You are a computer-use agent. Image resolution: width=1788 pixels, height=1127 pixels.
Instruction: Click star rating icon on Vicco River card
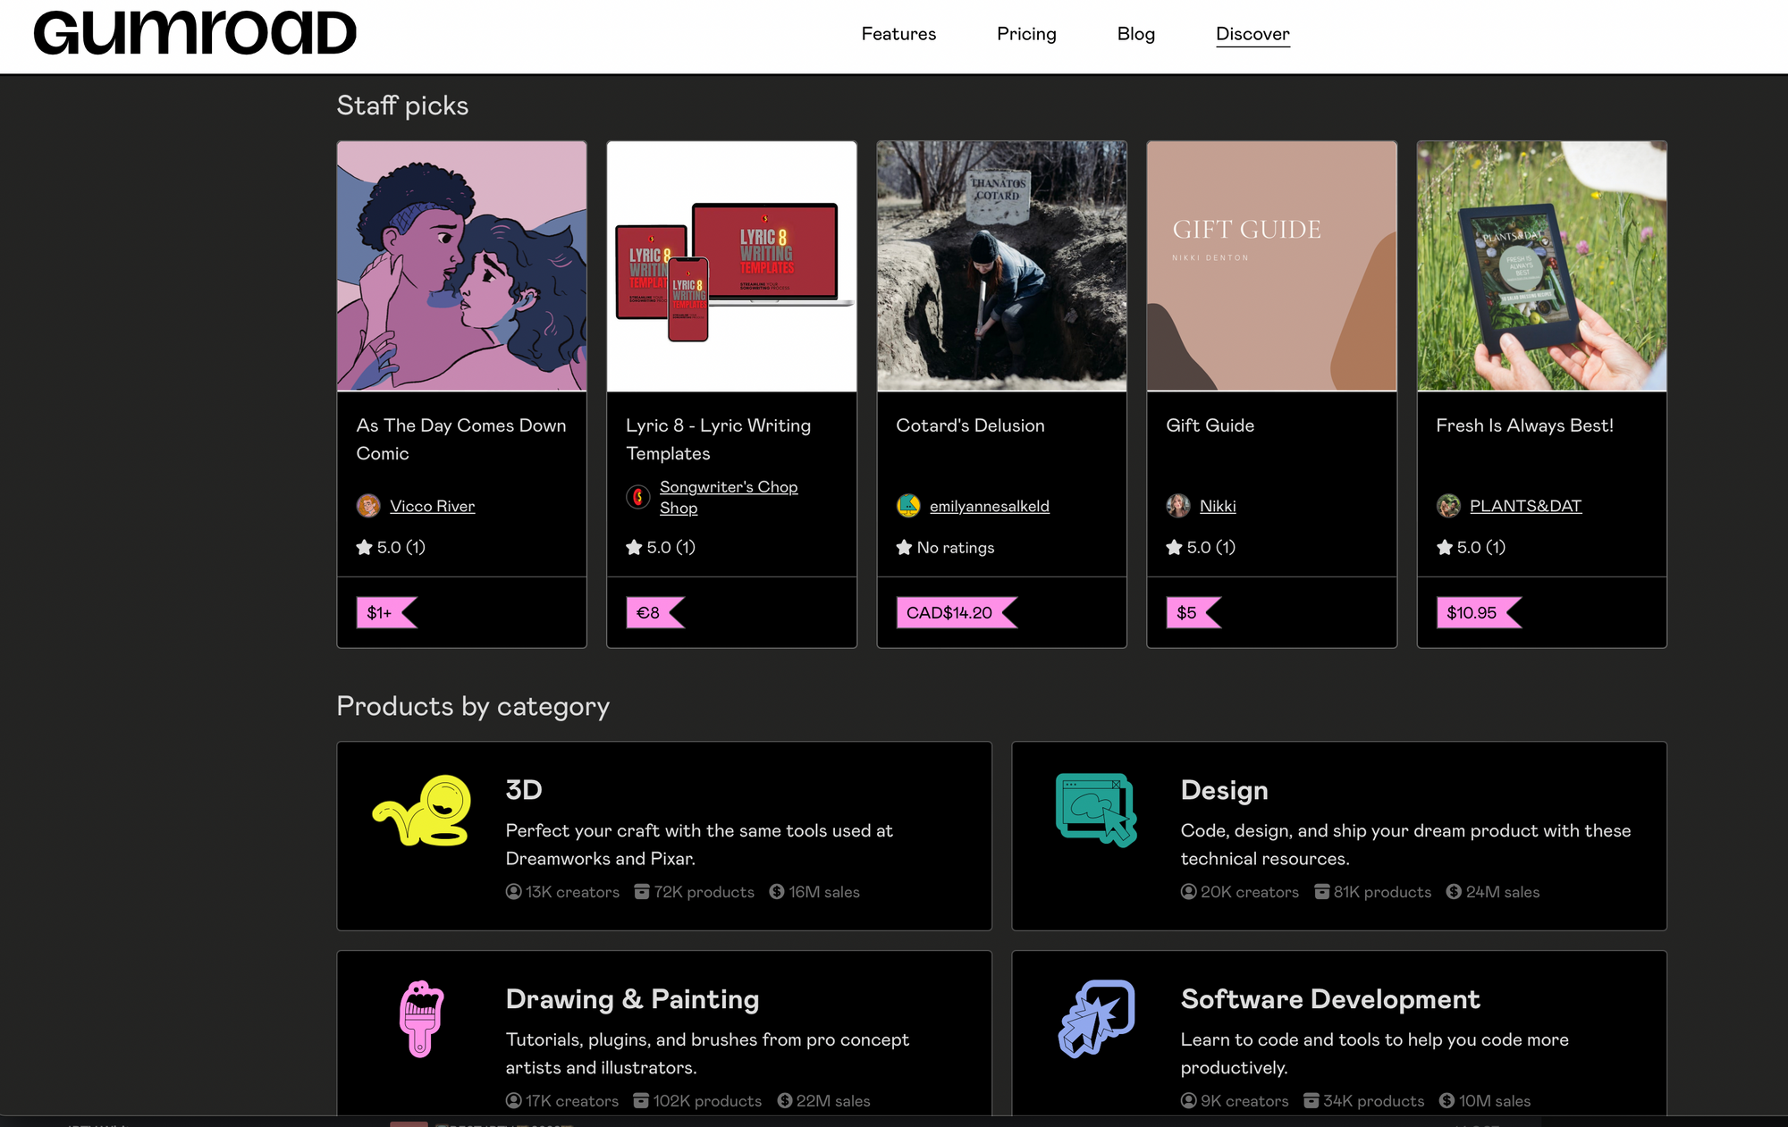[x=365, y=547]
